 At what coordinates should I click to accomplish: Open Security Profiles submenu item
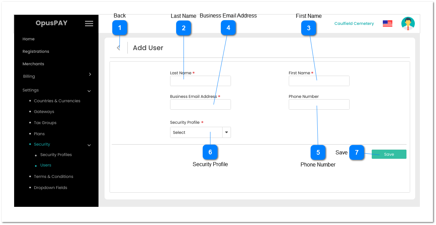point(56,155)
